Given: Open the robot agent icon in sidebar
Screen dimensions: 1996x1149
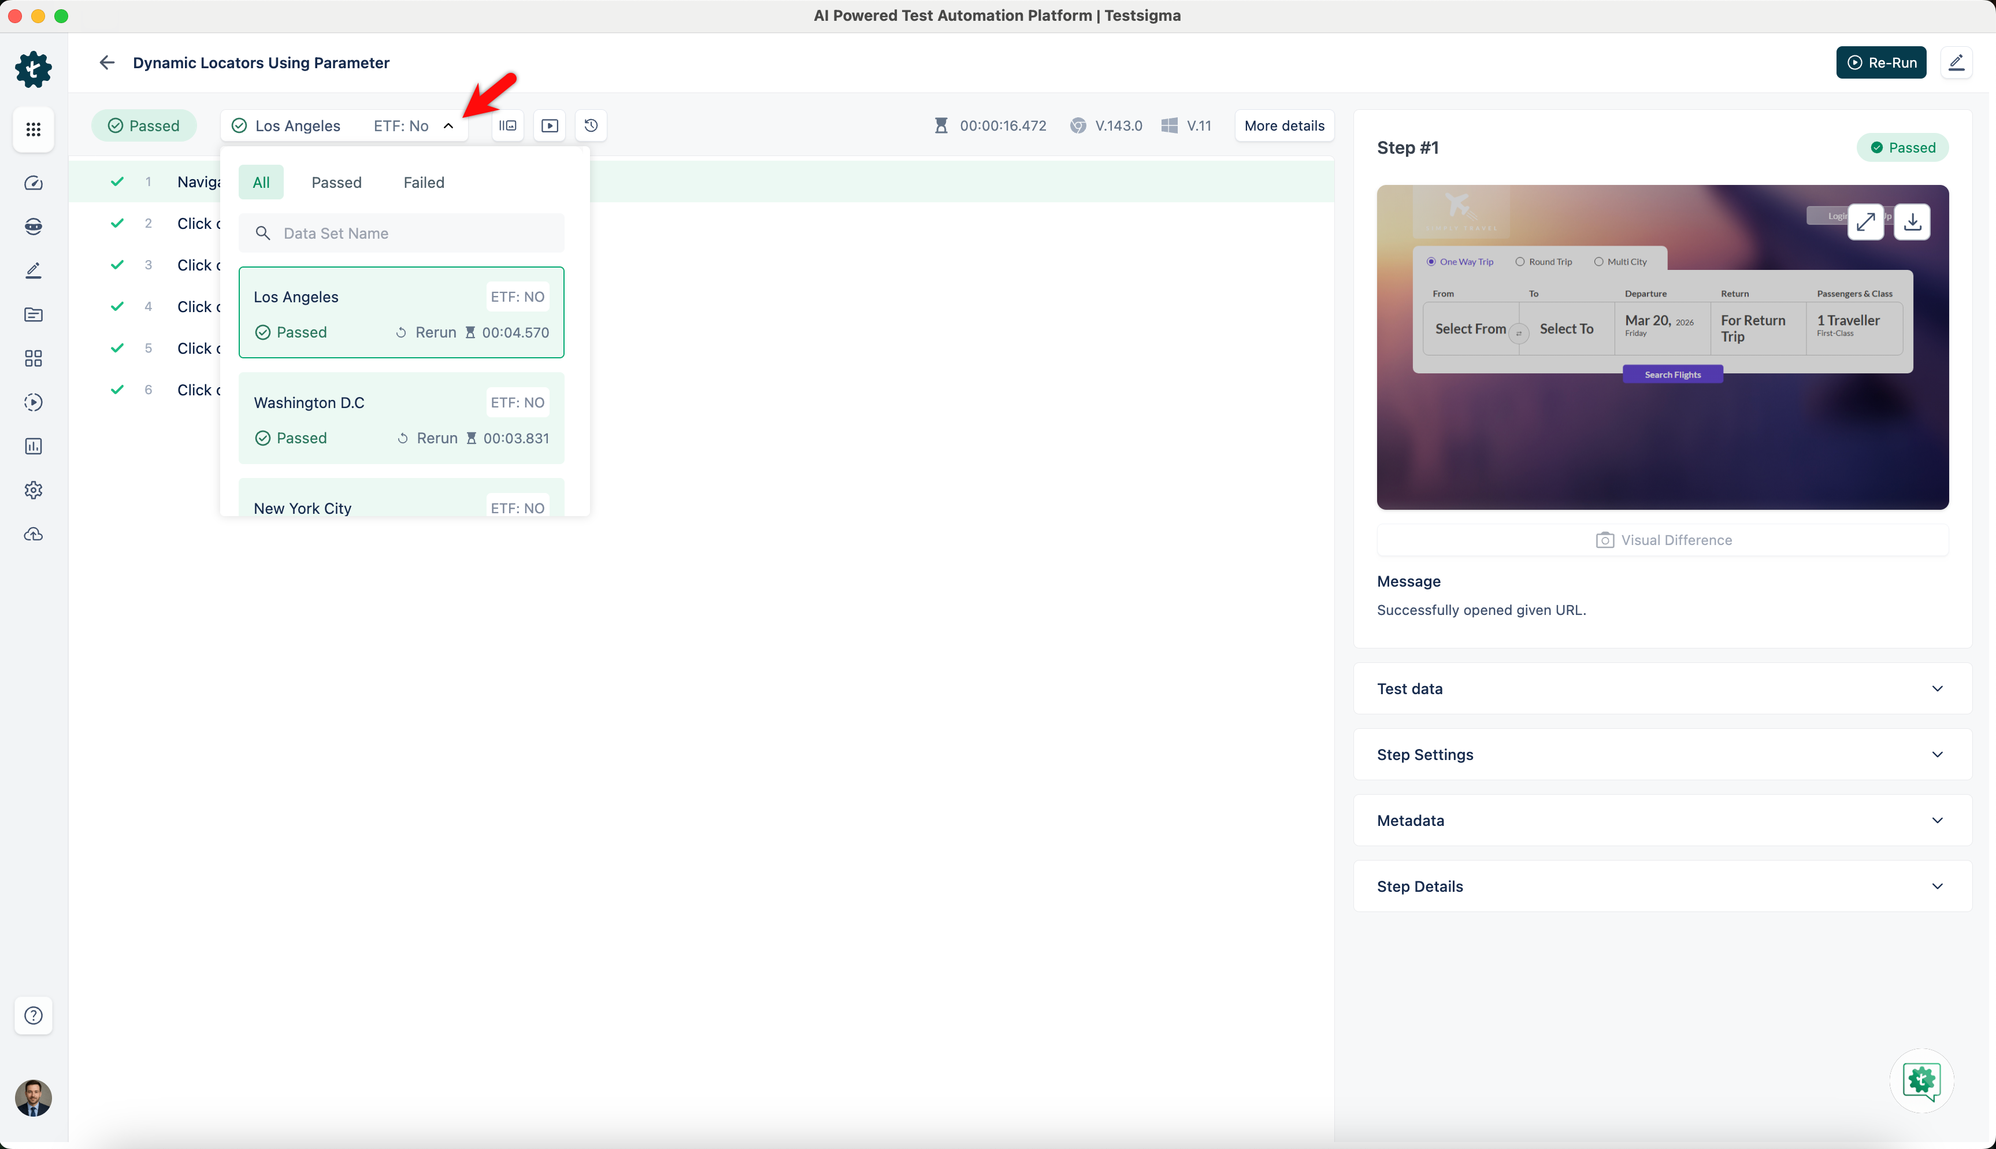Looking at the screenshot, I should [33, 227].
